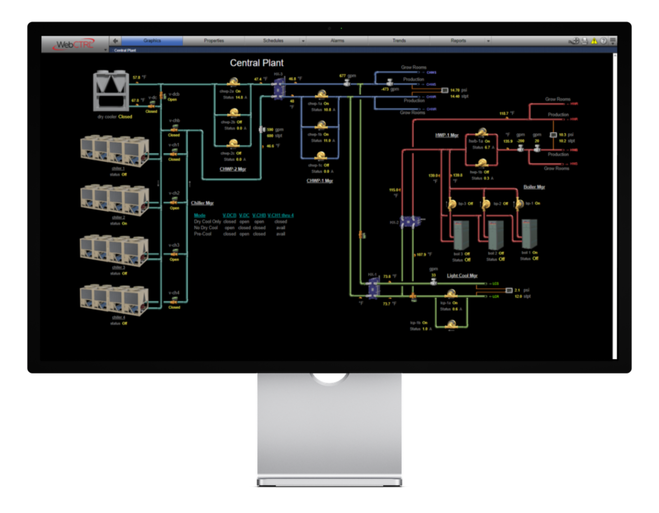Open the yellow alarm warning icon
The width and height of the screenshot is (659, 513).
pos(594,41)
